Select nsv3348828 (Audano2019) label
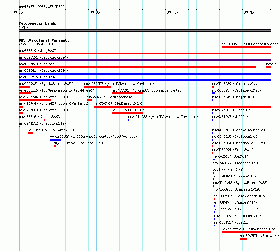280x251 pixels. 234,176
